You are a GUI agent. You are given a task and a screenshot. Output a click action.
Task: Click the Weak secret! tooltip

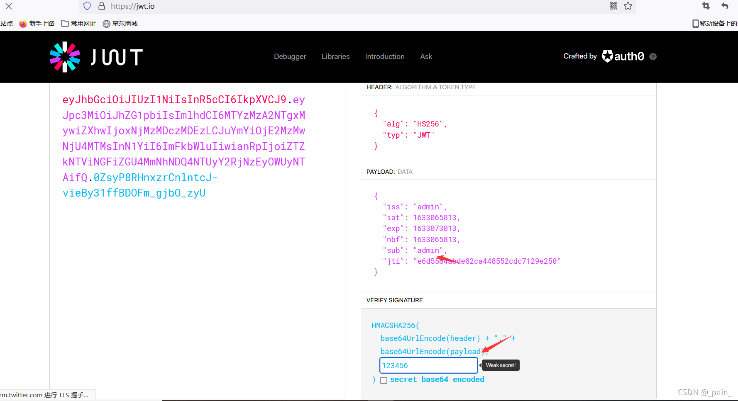coord(501,365)
